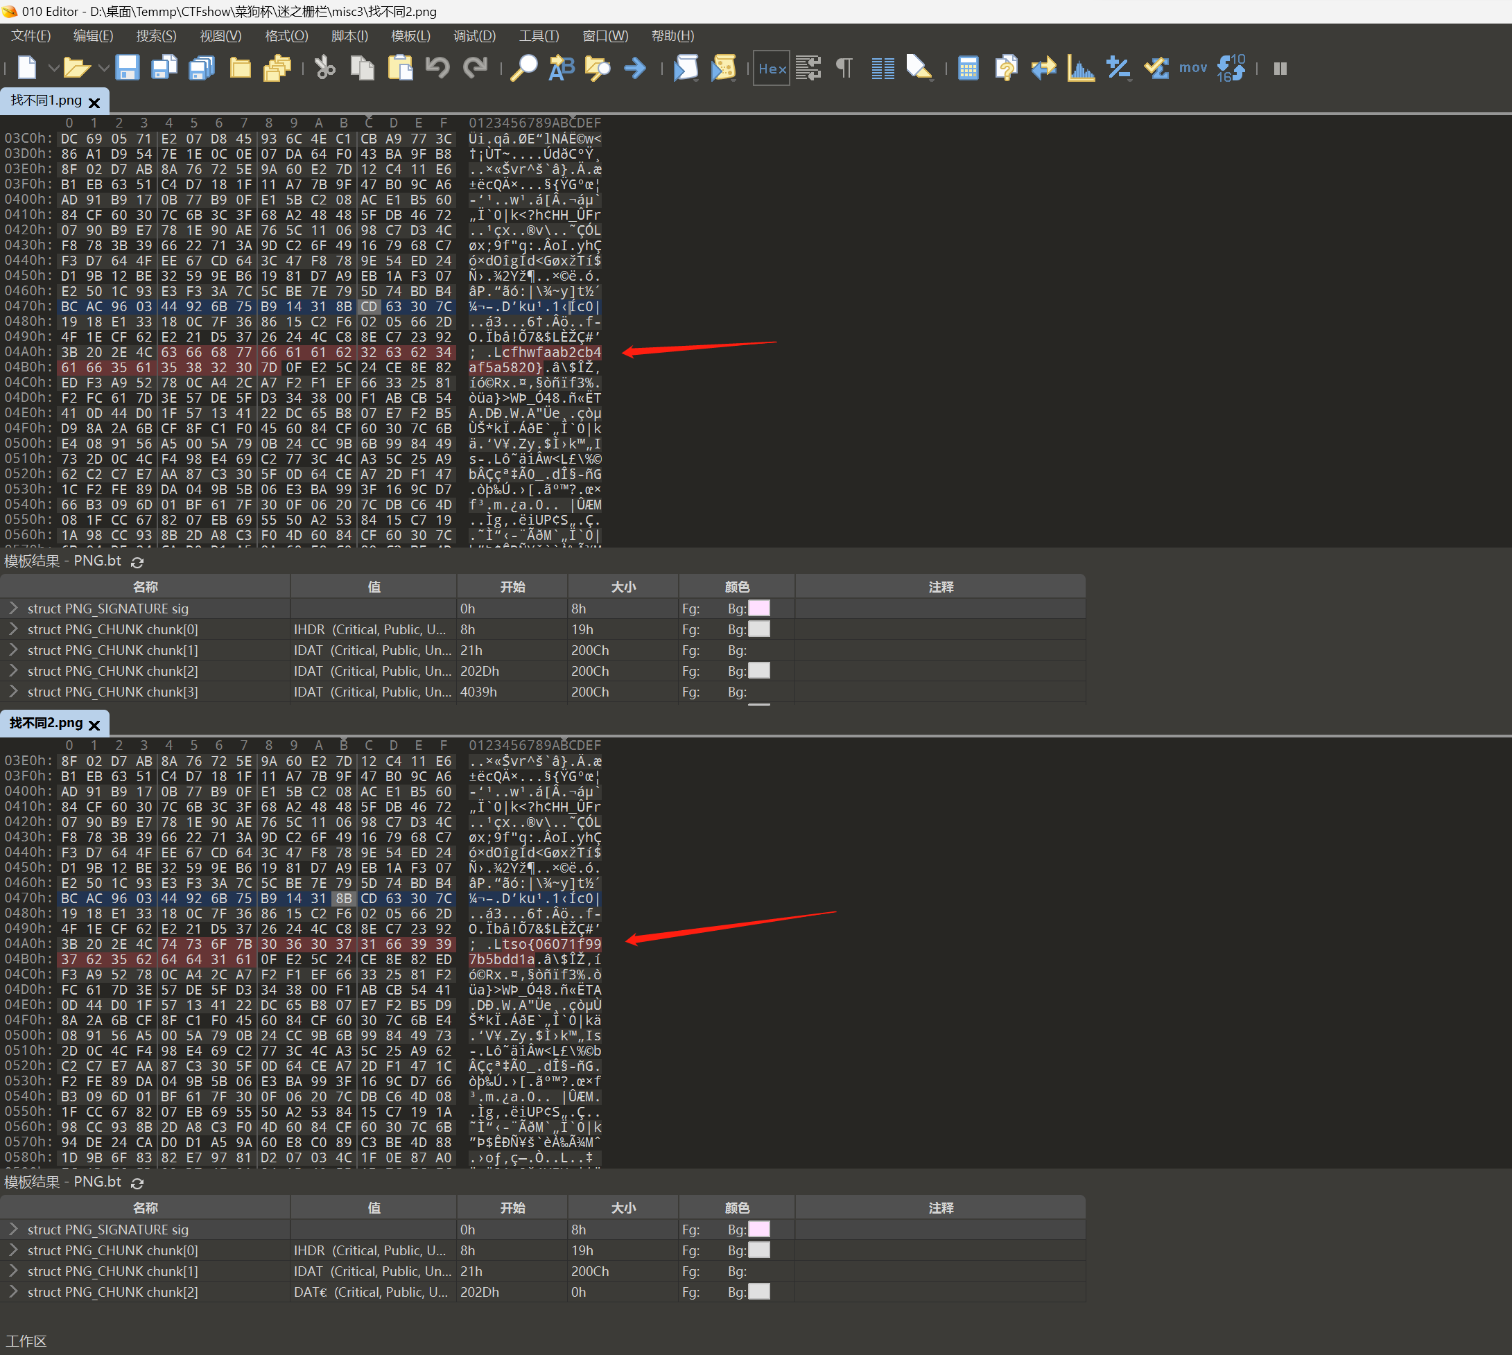Image resolution: width=1512 pixels, height=1355 pixels.
Task: Click the Checksum icon with sigma
Action: (x=1155, y=68)
